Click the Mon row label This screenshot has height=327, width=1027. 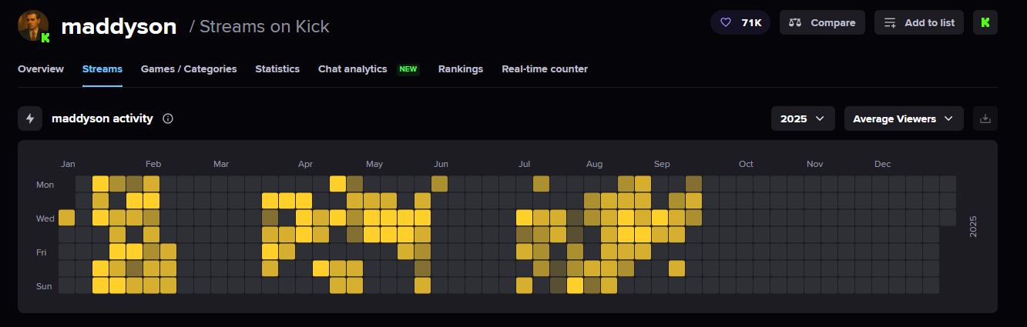tap(45, 185)
